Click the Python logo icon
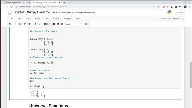Image resolution: width=192 pixels, height=108 pixels. tap(169, 12)
